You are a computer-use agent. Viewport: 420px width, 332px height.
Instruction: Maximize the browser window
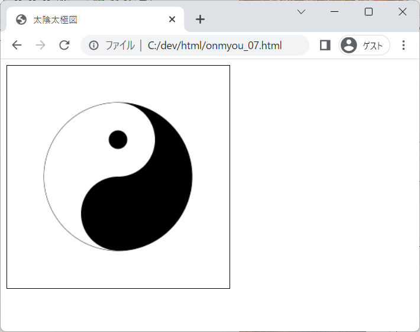[369, 11]
